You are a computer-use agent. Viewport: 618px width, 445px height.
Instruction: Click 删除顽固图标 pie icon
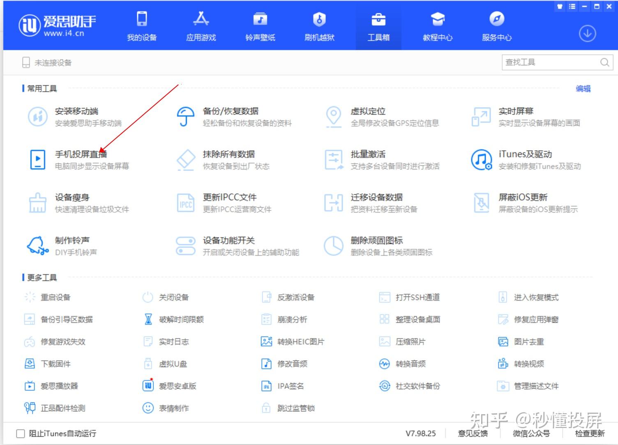point(333,246)
